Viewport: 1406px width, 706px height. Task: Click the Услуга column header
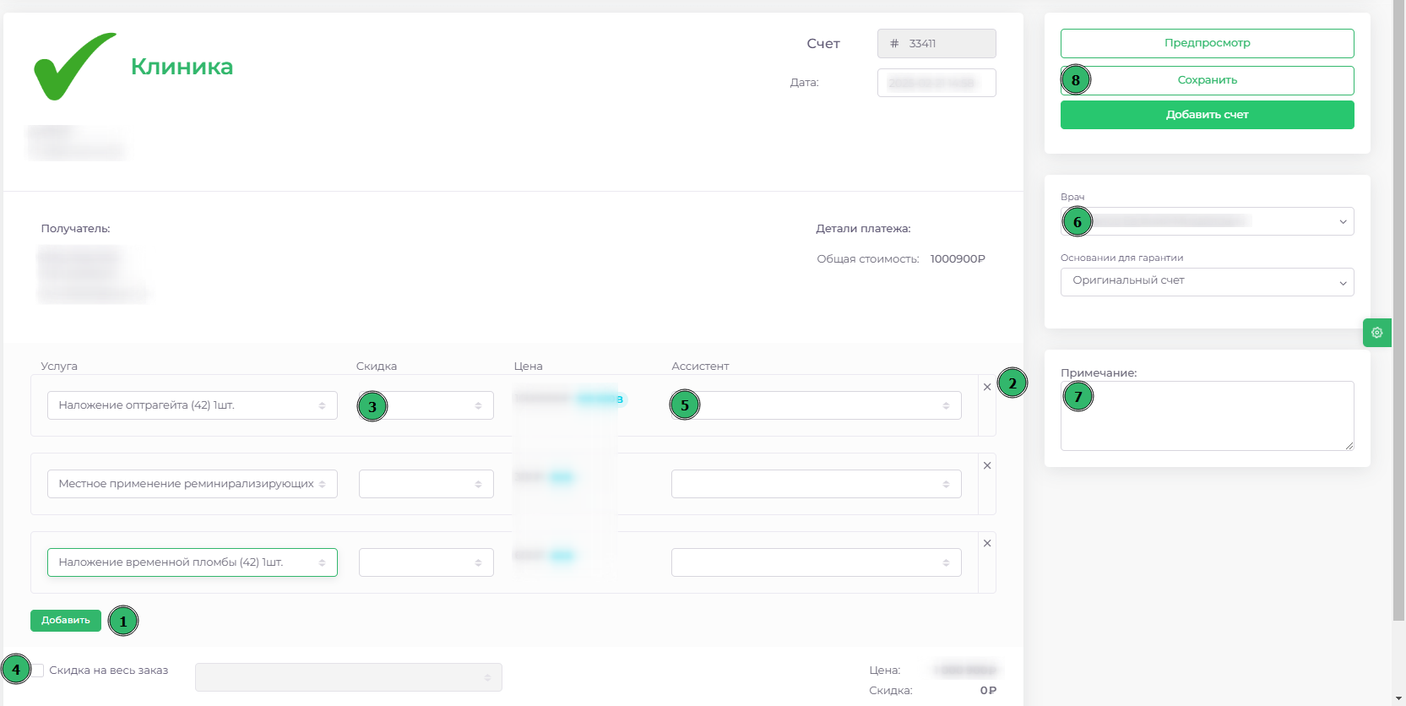coord(59,367)
